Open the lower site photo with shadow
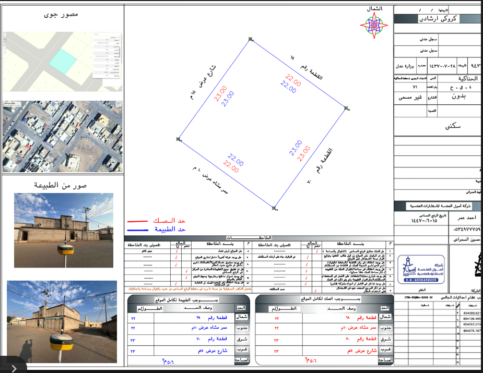Viewport: 483px width, 373px height. click(x=62, y=321)
